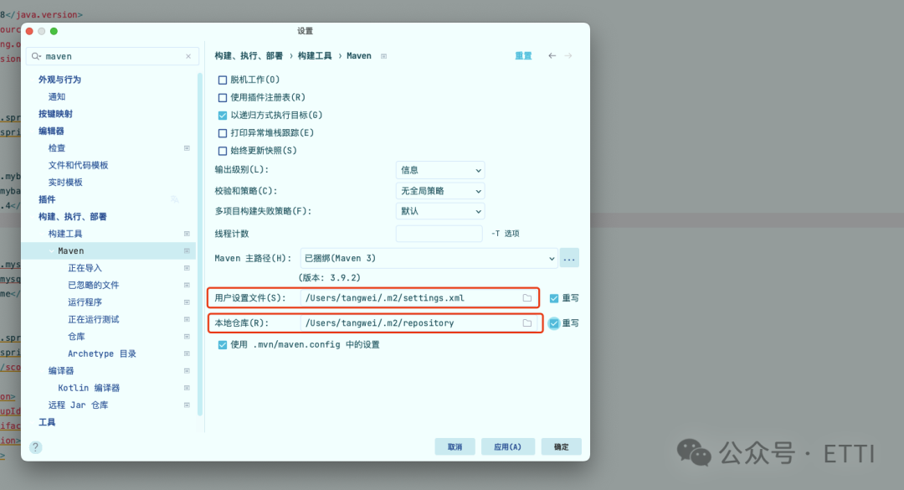The height and width of the screenshot is (490, 904).
Task: Click the search magnifier icon
Action: coord(36,57)
